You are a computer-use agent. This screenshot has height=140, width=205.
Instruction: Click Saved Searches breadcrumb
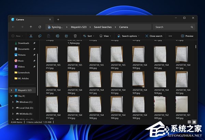[x=103, y=27]
